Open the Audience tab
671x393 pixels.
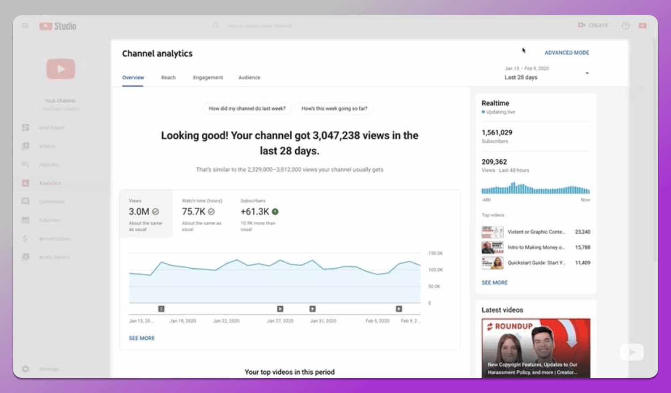[249, 77]
